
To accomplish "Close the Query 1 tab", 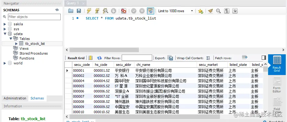I will click(x=83, y=3).
